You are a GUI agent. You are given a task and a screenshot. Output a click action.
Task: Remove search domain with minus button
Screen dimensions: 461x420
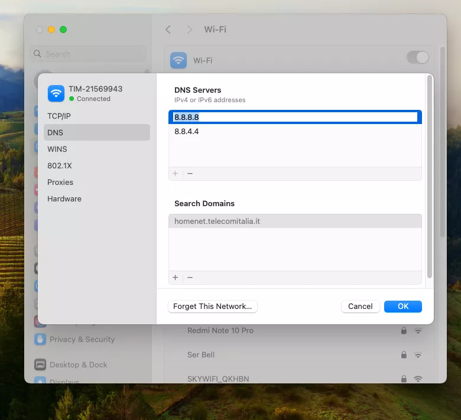[190, 278]
